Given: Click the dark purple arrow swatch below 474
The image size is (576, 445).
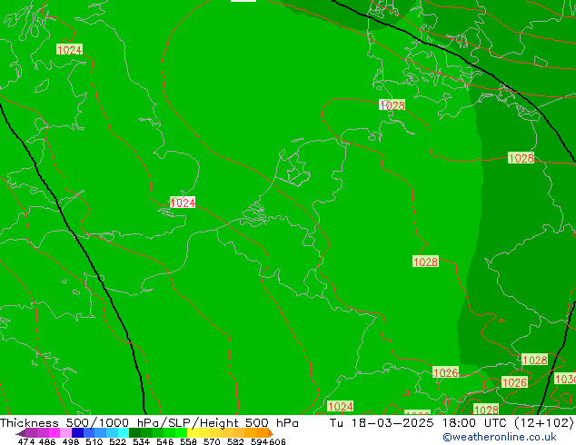Looking at the screenshot, I should (x=21, y=433).
